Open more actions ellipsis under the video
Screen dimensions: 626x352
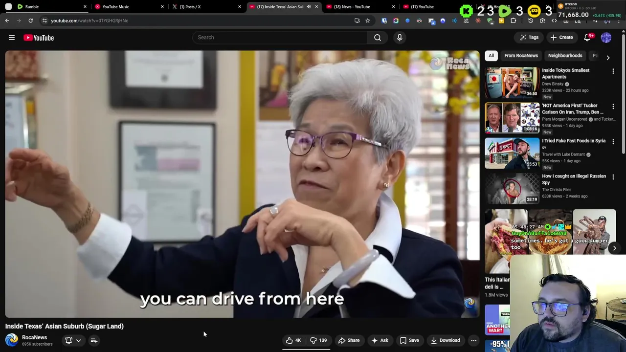473,340
